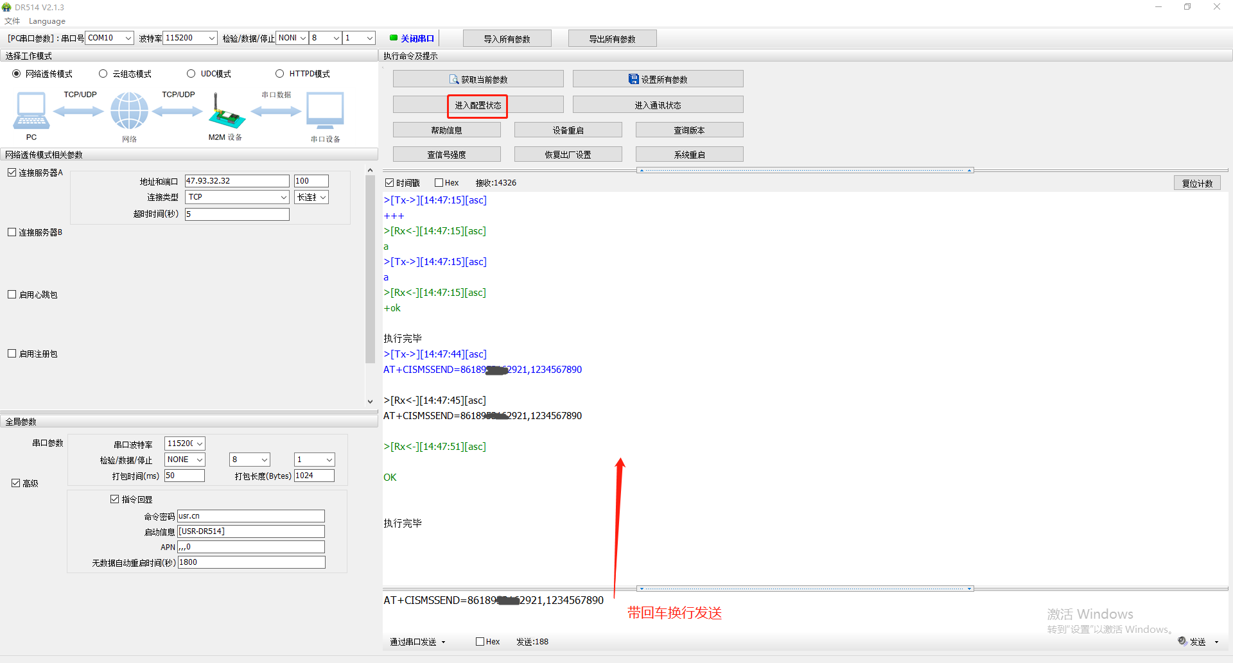Enable the connect server B checkbox
This screenshot has height=663, width=1233.
(12, 232)
